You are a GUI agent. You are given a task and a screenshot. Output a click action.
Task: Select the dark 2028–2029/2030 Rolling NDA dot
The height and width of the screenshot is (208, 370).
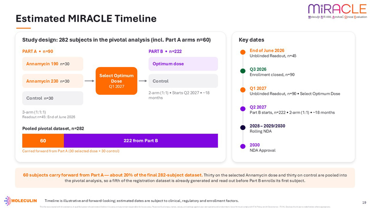[243, 128]
